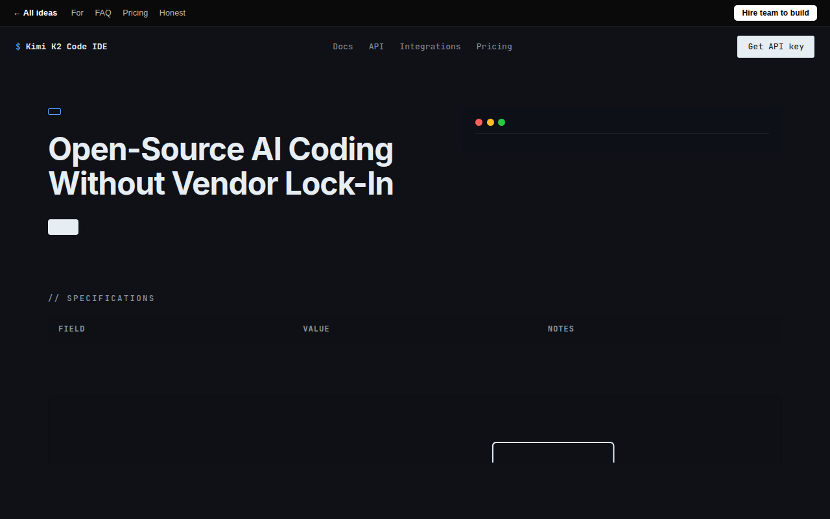Click the Kimi K2 Code IDE logo

coord(62,47)
